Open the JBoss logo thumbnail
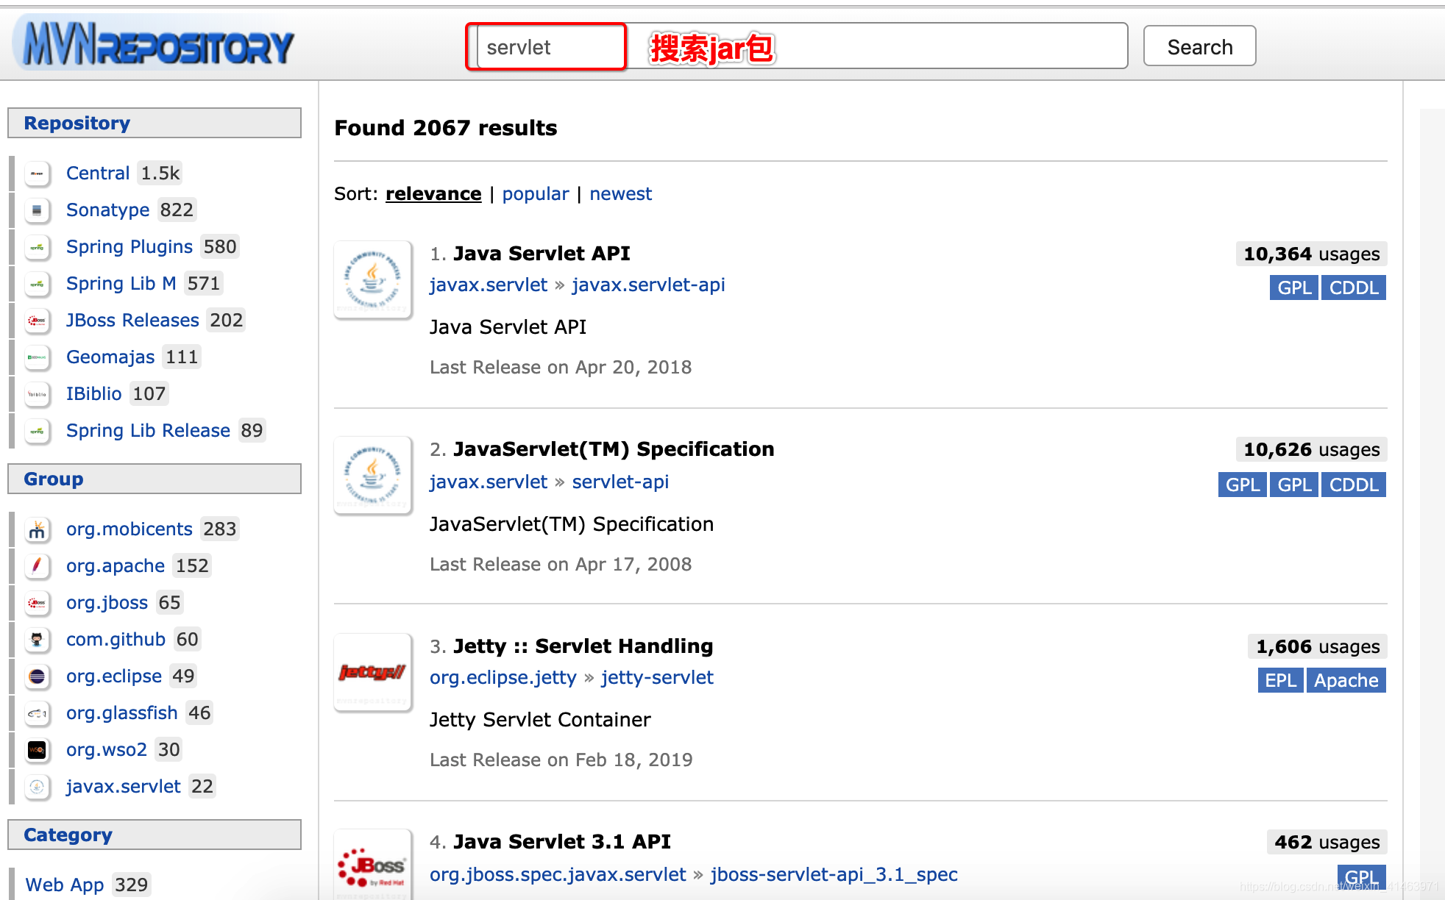Image resolution: width=1445 pixels, height=900 pixels. (373, 865)
